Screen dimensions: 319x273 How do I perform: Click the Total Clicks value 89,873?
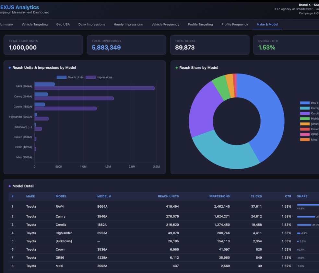tap(185, 48)
